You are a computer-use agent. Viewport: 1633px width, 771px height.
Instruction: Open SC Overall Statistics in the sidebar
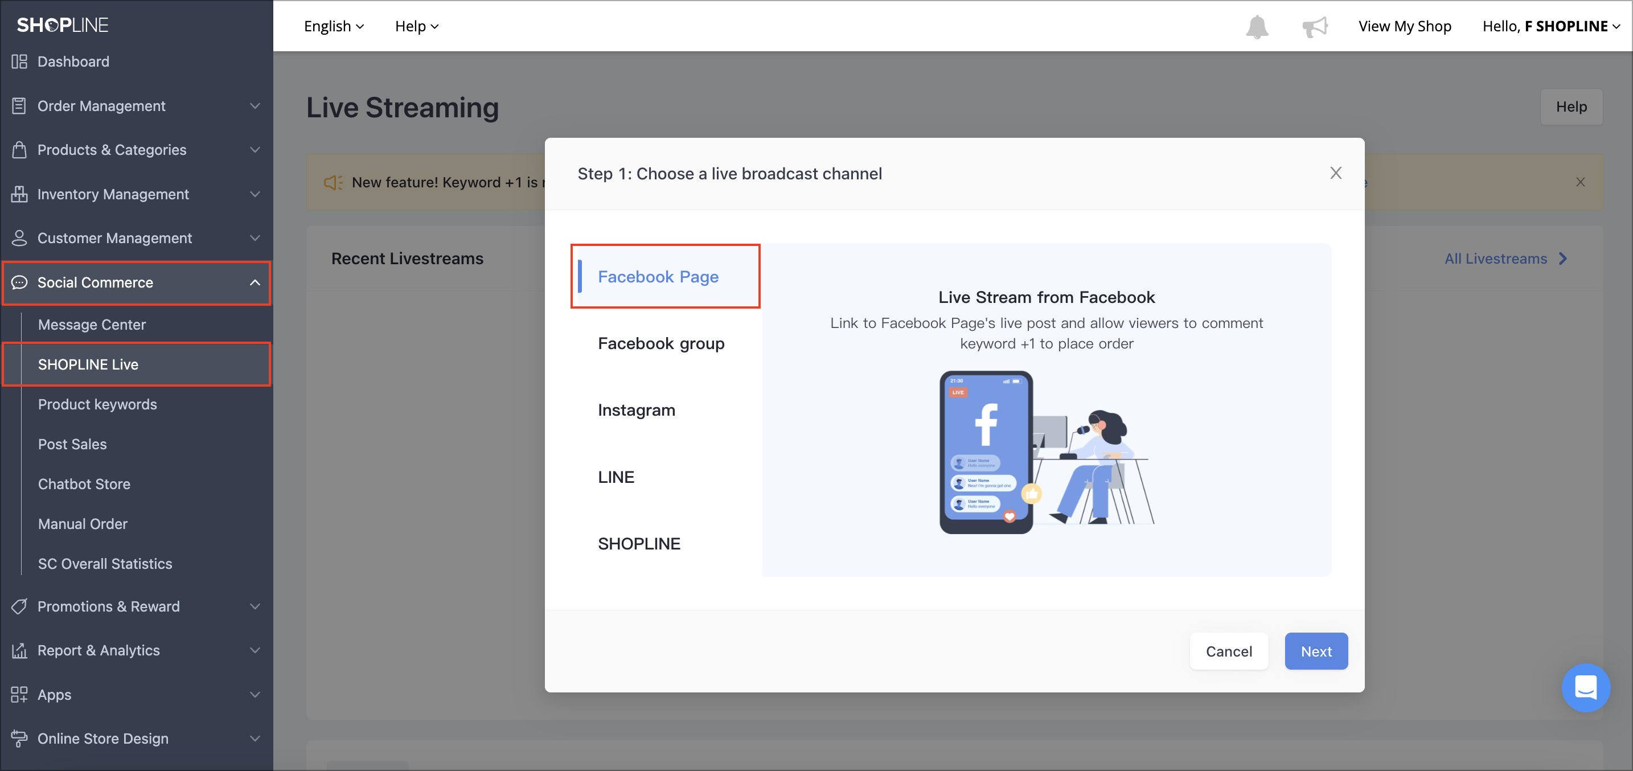pos(105,564)
